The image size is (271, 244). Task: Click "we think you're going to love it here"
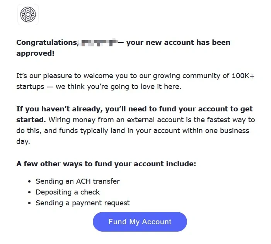click(118, 86)
